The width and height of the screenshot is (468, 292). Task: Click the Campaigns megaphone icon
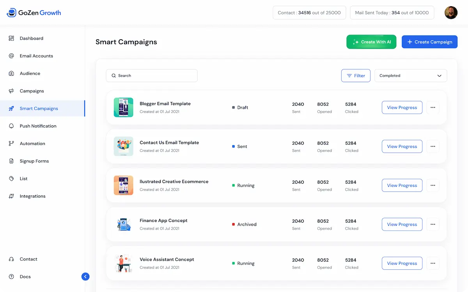click(x=11, y=91)
